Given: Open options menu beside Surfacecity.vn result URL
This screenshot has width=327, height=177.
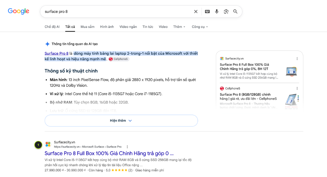Looking at the screenshot, I should coord(127,147).
